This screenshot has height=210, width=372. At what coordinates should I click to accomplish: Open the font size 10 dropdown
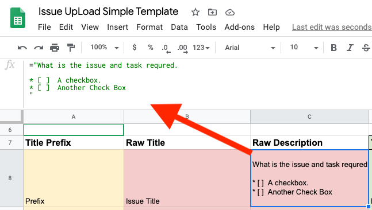pyautogui.click(x=304, y=48)
